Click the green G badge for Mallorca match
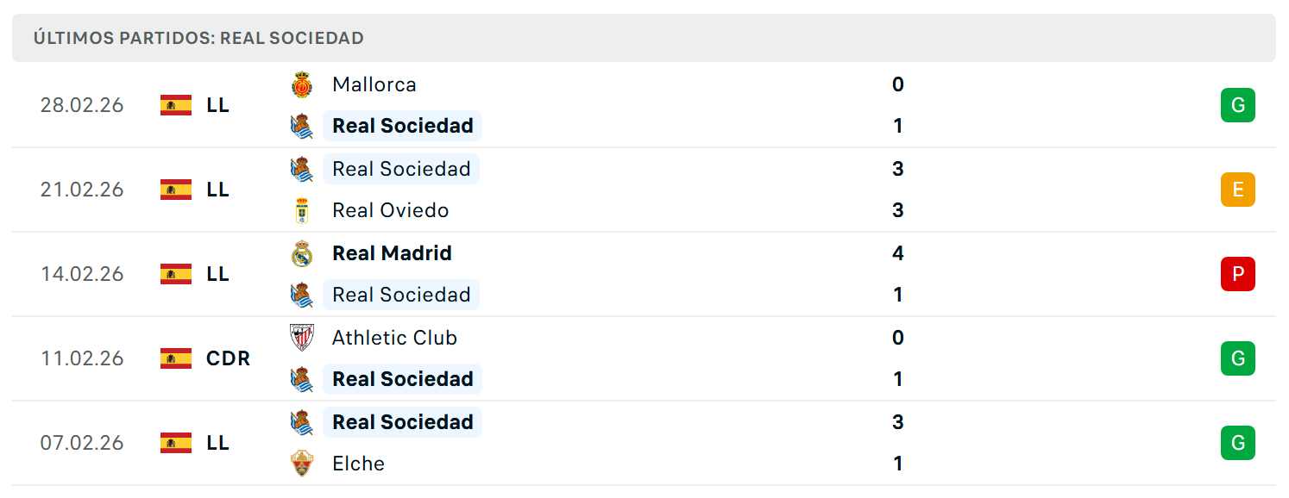This screenshot has width=1289, height=498. (x=1237, y=105)
